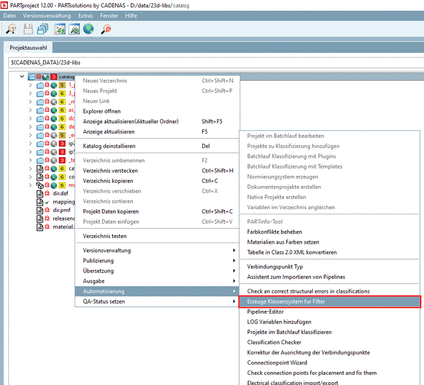Click the red lock icon next to dir.pmf
Image resolution: width=424 pixels, height=385 pixels.
point(47,210)
